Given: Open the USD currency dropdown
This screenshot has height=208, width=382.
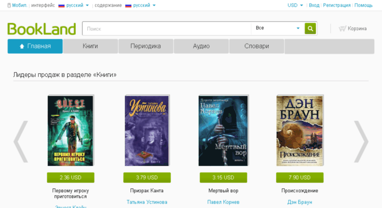Looking at the screenshot, I should (295, 5).
